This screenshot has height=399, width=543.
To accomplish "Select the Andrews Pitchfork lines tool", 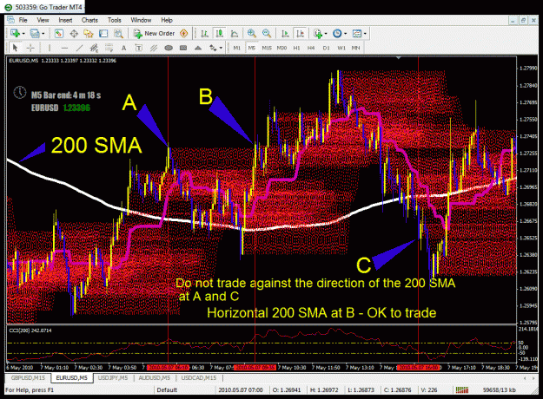I will [x=154, y=48].
